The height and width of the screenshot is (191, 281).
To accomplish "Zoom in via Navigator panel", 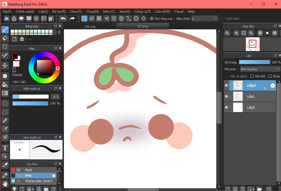I will coord(236,33).
